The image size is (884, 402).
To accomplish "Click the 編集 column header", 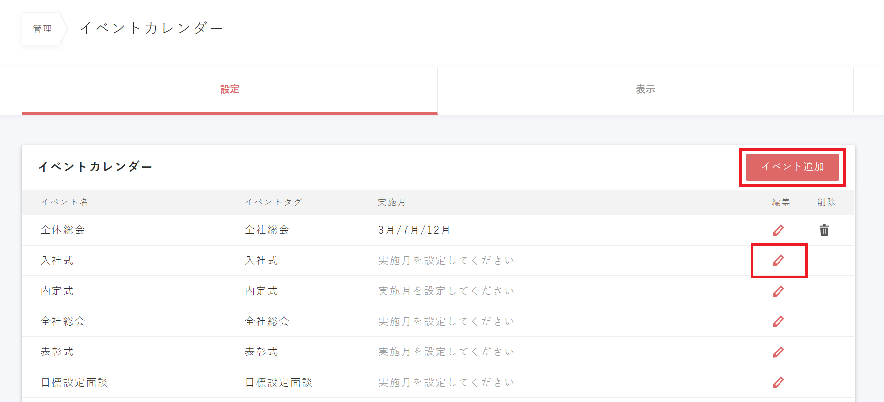I will point(780,202).
